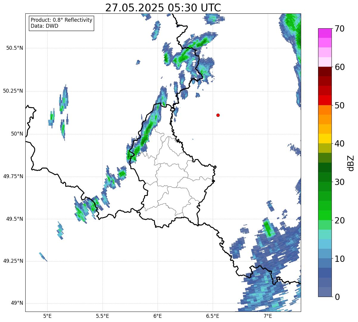
Task: Click the colorbar value 50
Action: coord(340,105)
